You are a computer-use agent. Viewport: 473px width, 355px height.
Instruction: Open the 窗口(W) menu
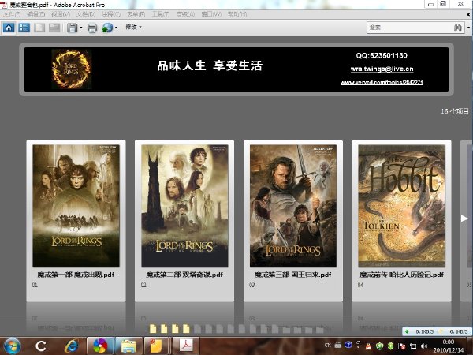(x=211, y=14)
